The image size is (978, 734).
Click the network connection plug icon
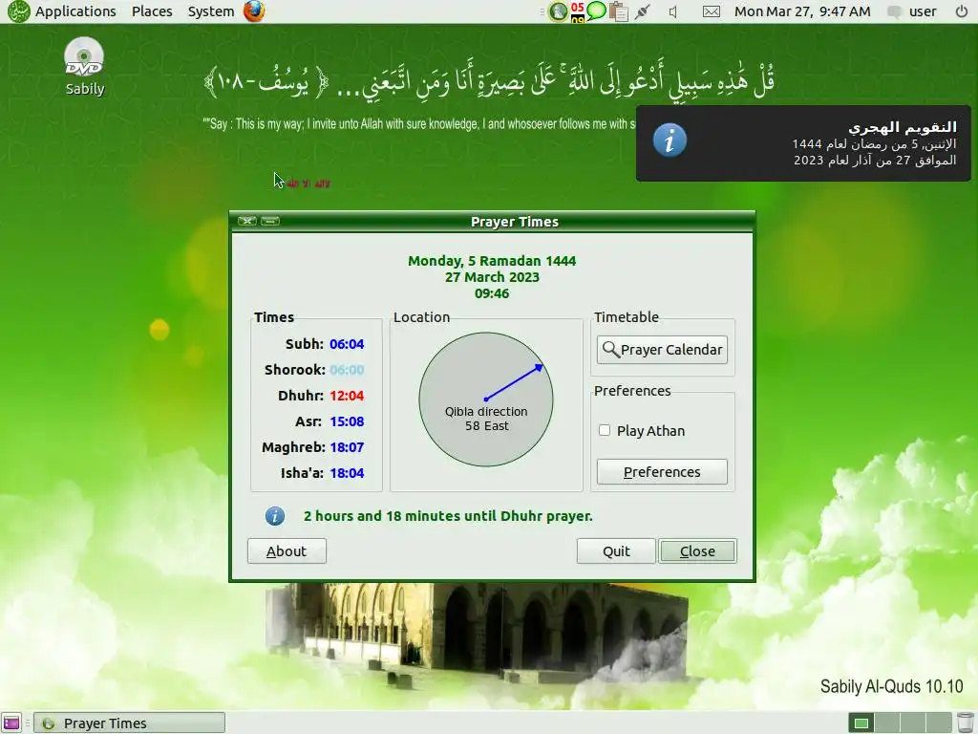click(643, 11)
